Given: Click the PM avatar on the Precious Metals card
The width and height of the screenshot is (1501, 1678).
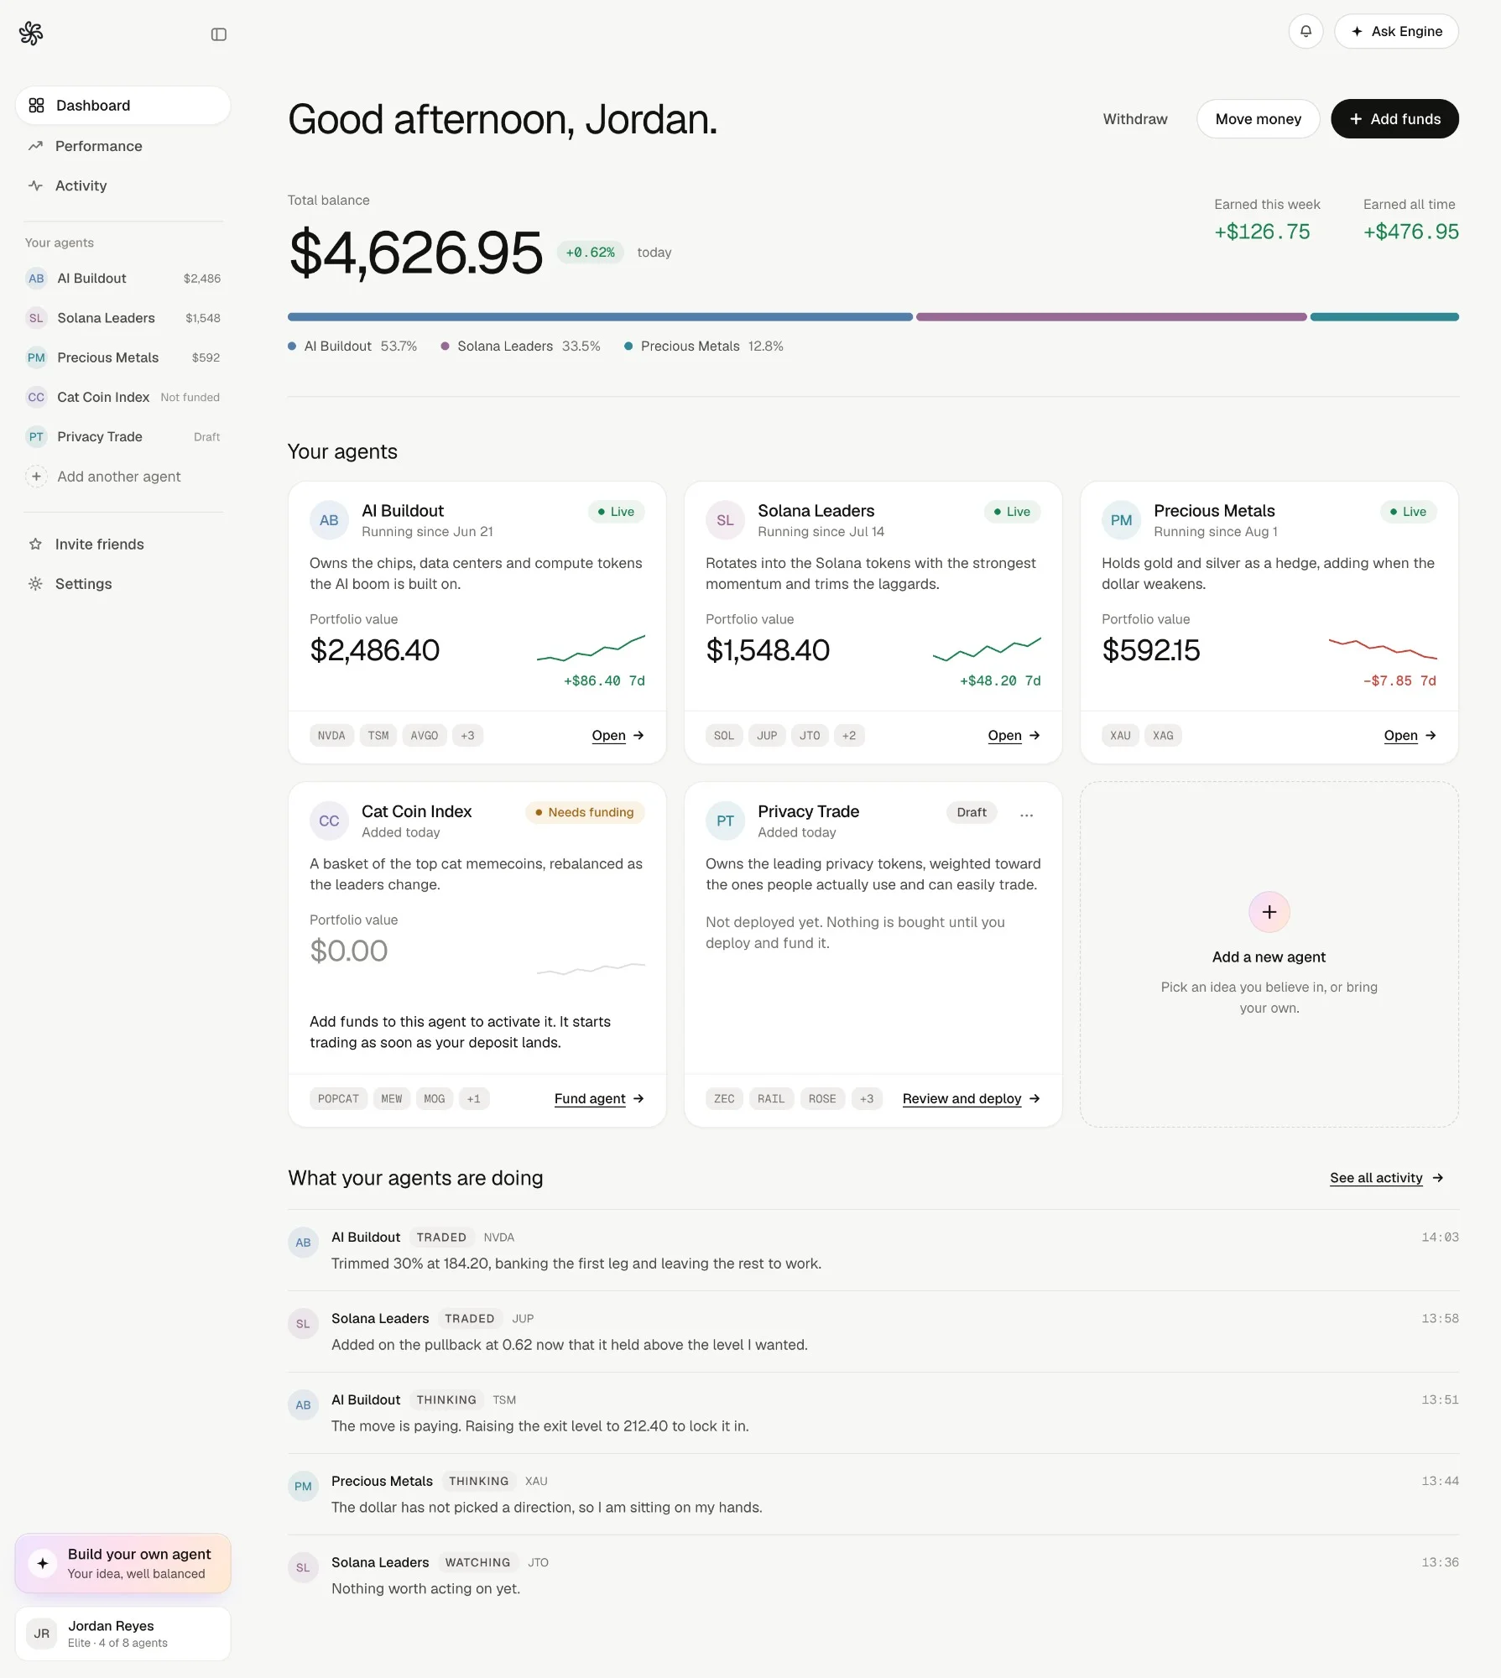Looking at the screenshot, I should pos(1121,520).
